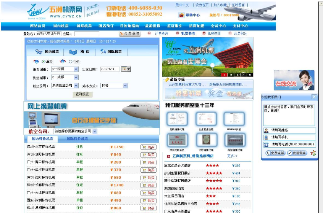
Task: Open the 黑龙江昆仑大酒店 hotel link
Action: (x=178, y=165)
